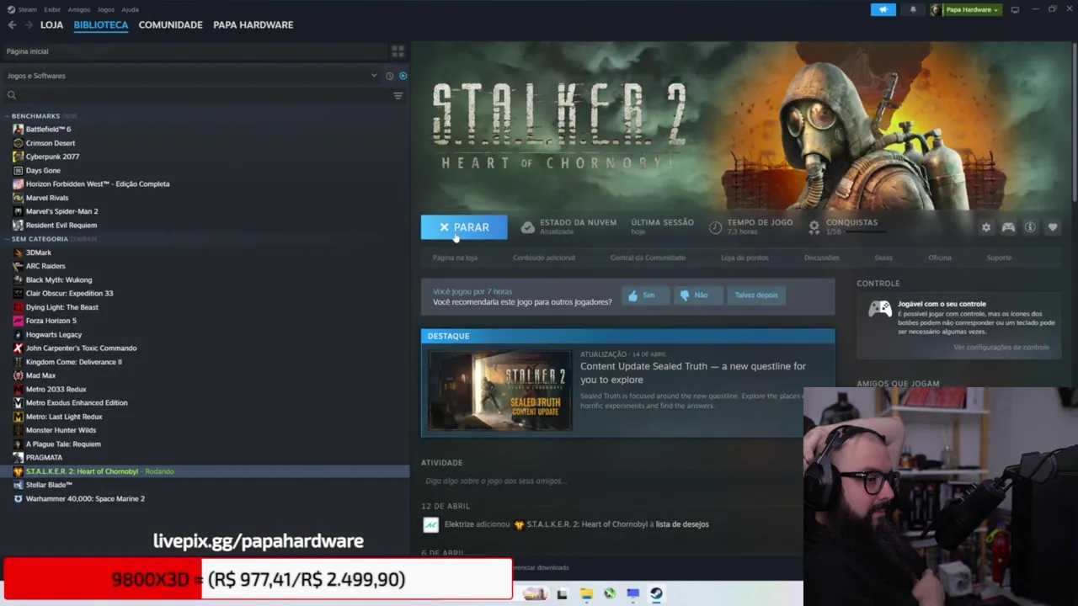Open advanced library filter options
This screenshot has width=1078, height=606.
point(398,96)
